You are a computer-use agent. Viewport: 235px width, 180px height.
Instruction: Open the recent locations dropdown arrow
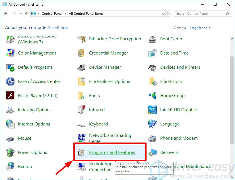pos(21,14)
